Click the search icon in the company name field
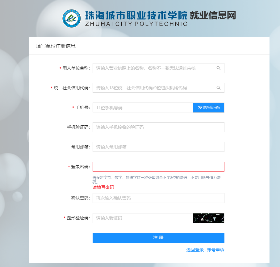This screenshot has width=280, height=267. (218, 68)
